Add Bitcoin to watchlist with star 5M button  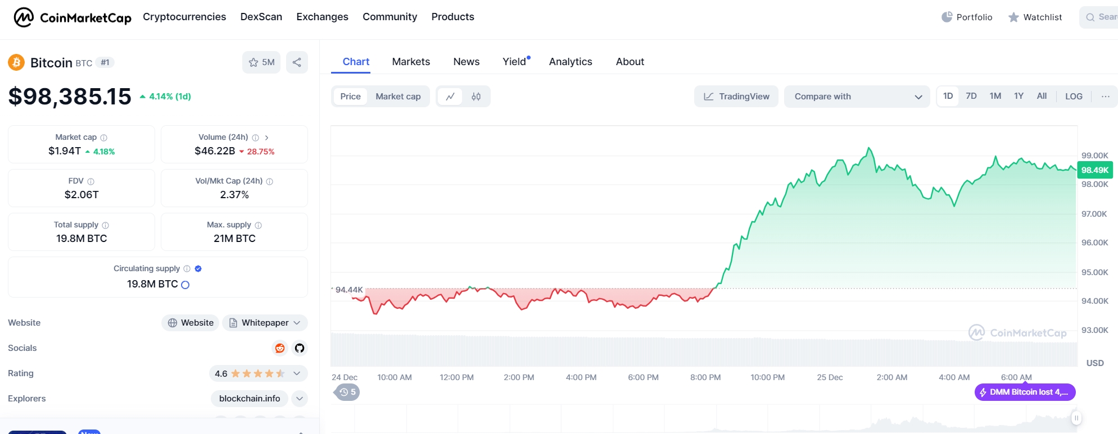(x=261, y=62)
